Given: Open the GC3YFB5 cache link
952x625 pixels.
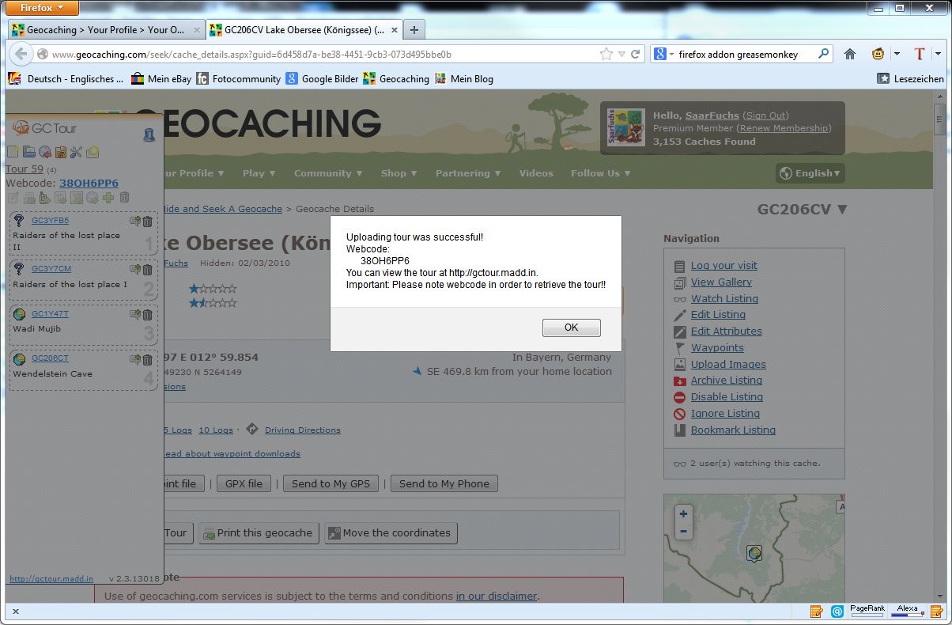Looking at the screenshot, I should [50, 221].
